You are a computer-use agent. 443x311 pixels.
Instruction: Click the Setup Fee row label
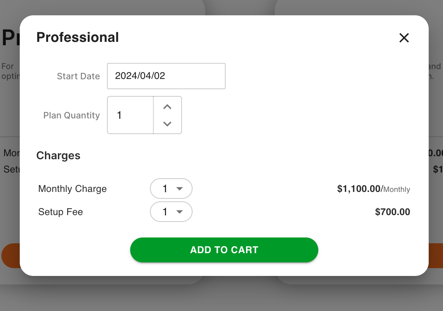pyautogui.click(x=61, y=212)
